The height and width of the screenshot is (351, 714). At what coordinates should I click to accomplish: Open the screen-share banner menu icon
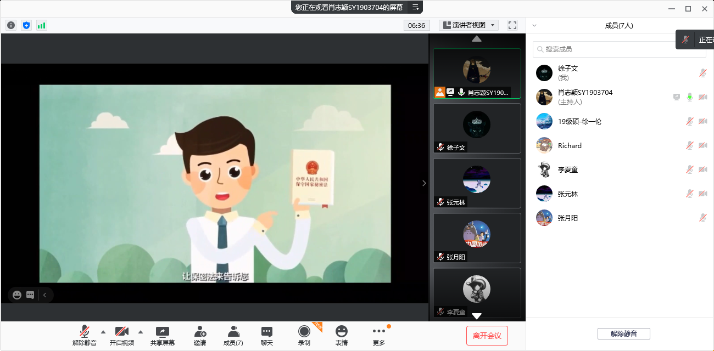pyautogui.click(x=415, y=7)
